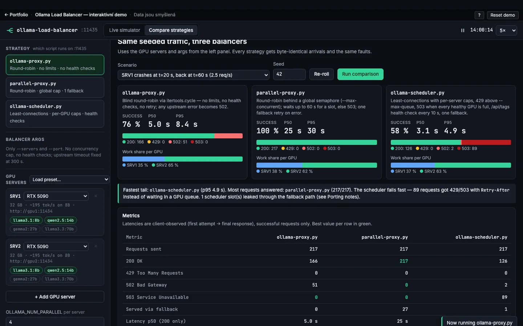The height and width of the screenshot is (326, 523).
Task: Toggle the qwen2.5:14b model on SRV1
Action: pos(60,220)
